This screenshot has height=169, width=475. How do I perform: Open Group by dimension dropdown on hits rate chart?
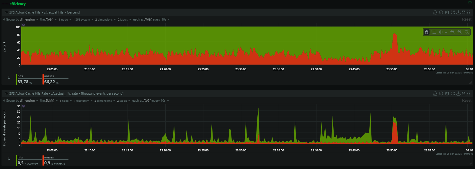pyautogui.click(x=22, y=101)
